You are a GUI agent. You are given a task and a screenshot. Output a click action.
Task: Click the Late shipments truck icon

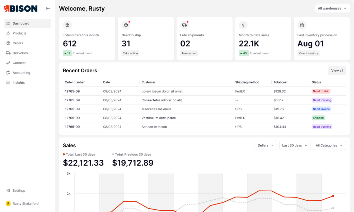pyautogui.click(x=184, y=25)
